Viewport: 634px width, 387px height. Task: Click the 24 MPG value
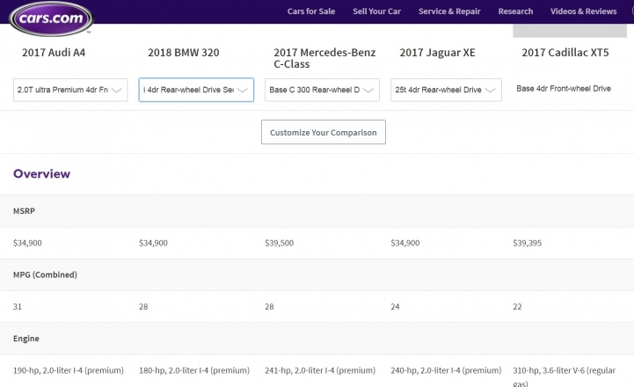(395, 307)
